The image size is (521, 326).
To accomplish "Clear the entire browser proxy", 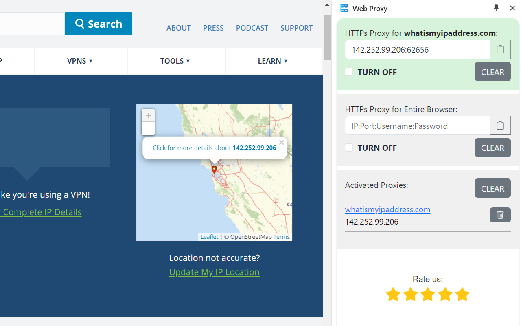I will (493, 148).
